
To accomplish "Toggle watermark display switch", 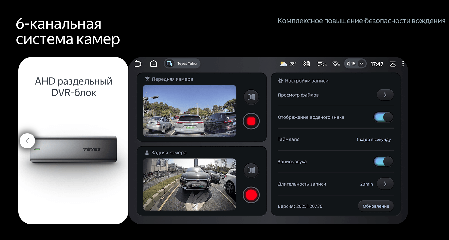I will coord(383,117).
